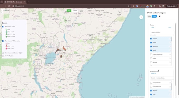The height and width of the screenshot is (98, 179).
Task: Open the tab search dropdown arrow
Action: pyautogui.click(x=2, y=2)
